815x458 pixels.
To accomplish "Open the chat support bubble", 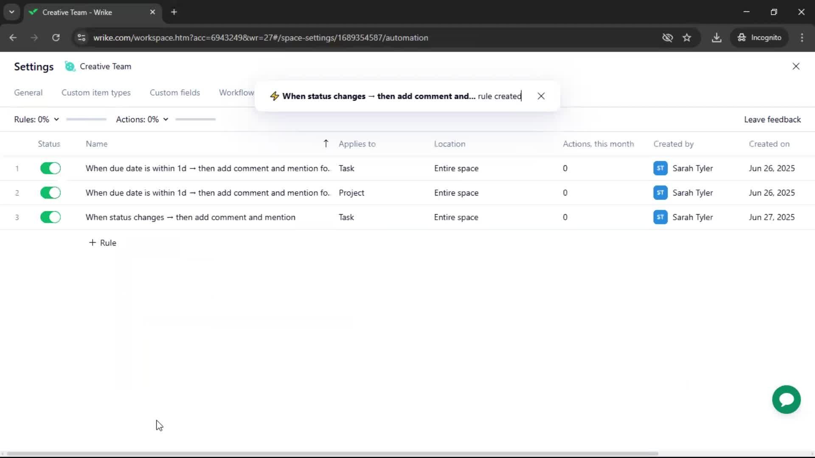I will click(786, 399).
